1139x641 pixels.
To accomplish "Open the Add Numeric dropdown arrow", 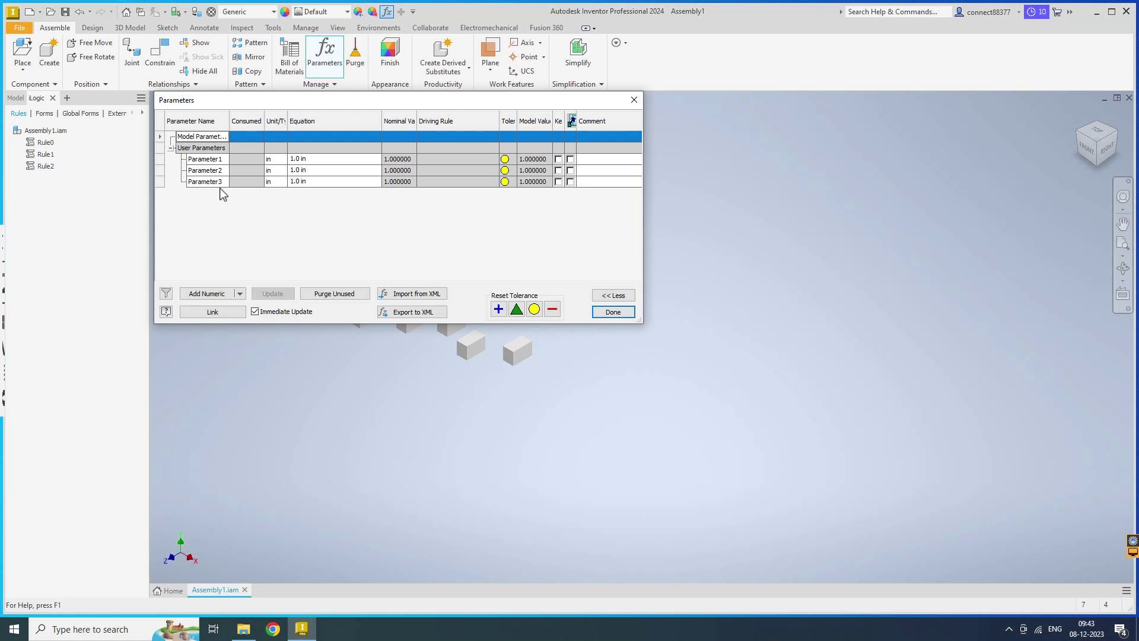I will pyautogui.click(x=240, y=294).
